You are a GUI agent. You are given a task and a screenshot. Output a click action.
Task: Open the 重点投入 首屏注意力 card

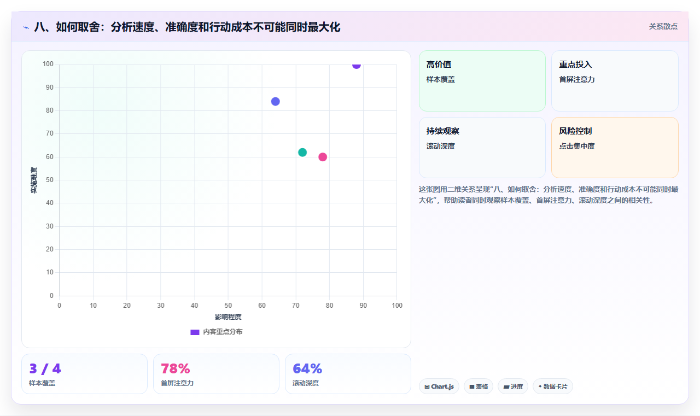[x=615, y=81]
